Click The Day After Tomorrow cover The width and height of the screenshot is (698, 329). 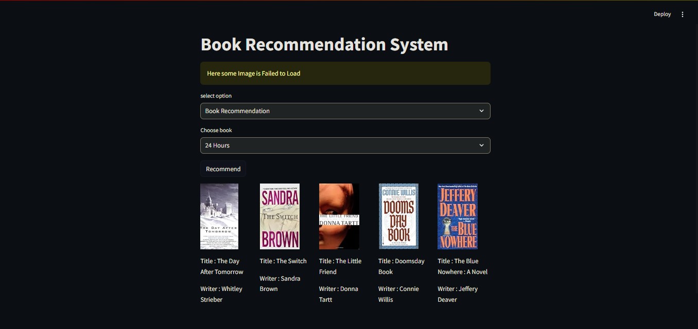click(x=219, y=216)
